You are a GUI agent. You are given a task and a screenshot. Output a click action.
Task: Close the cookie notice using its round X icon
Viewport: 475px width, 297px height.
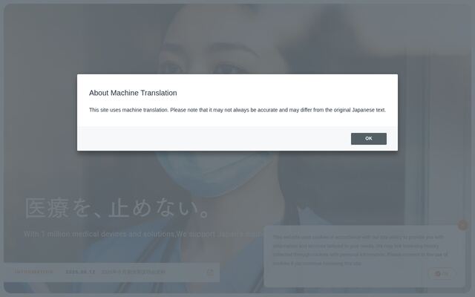pyautogui.click(x=462, y=225)
